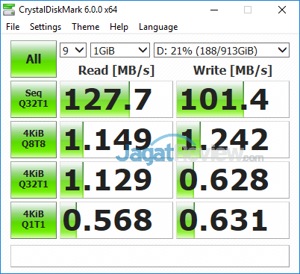Viewport: 300px width, 274px height.
Task: Start the 4KiB Q32T1 test
Action: pos(34,180)
